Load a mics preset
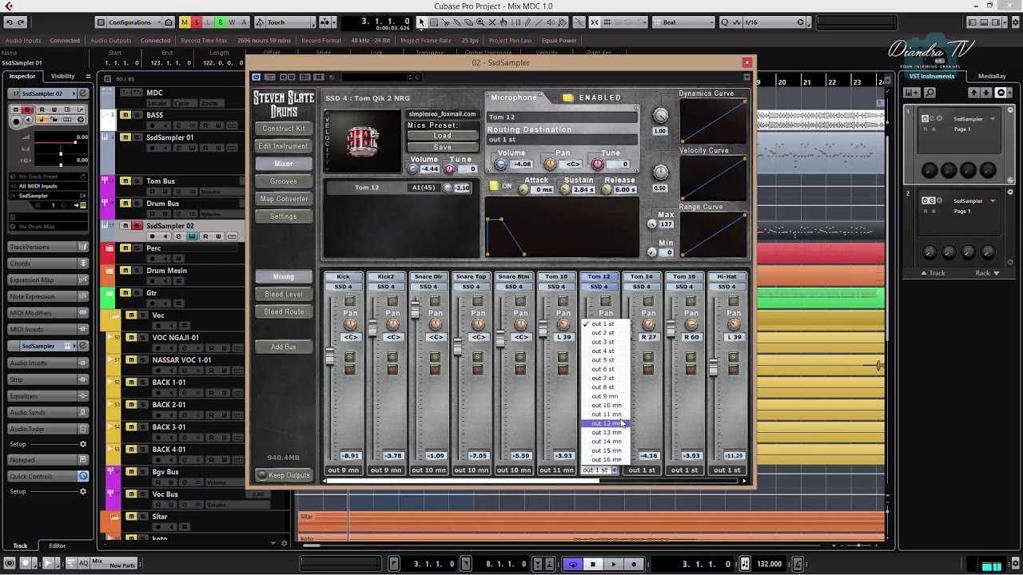The height and width of the screenshot is (575, 1023). click(x=442, y=136)
